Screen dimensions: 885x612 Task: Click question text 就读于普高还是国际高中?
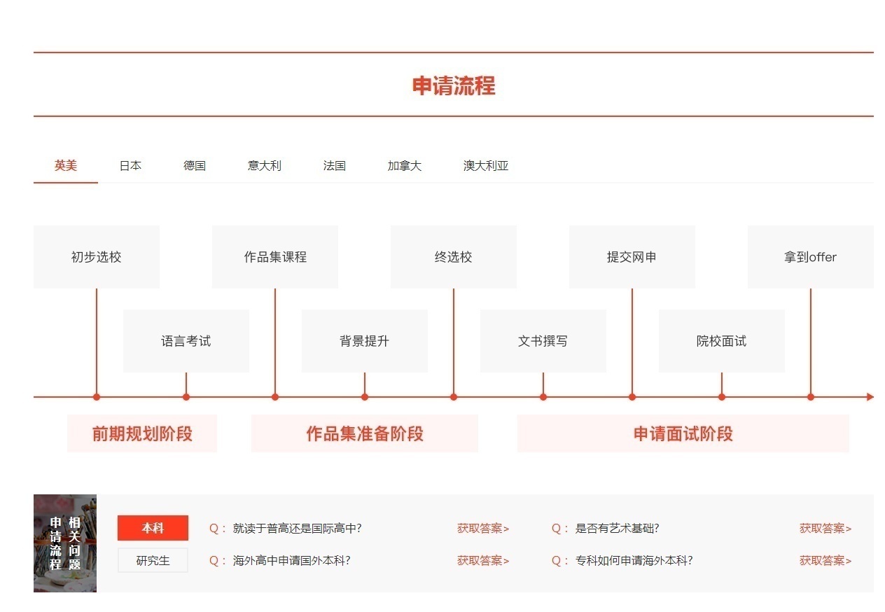coord(298,529)
